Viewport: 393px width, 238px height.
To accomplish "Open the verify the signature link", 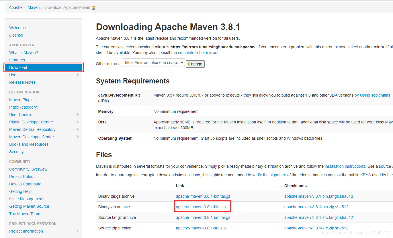I will pyautogui.click(x=269, y=175).
